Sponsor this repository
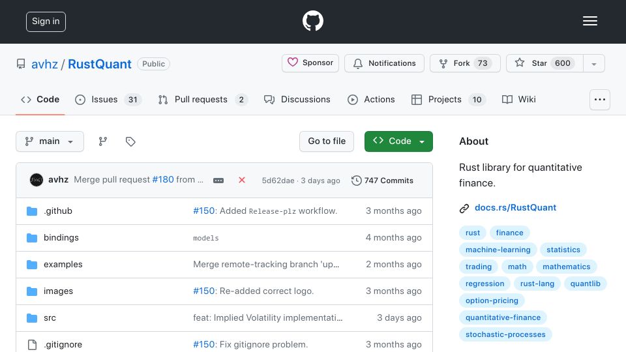The height and width of the screenshot is (352, 626). (310, 63)
